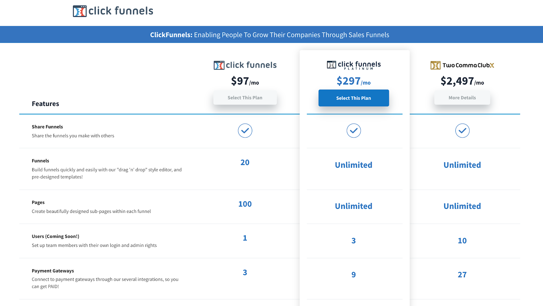This screenshot has height=306, width=543.
Task: Click the 3 users value for Platinum
Action: click(354, 241)
